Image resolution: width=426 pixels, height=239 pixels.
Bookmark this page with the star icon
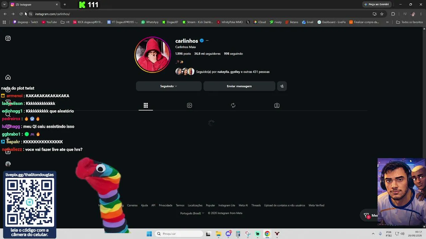point(382,14)
